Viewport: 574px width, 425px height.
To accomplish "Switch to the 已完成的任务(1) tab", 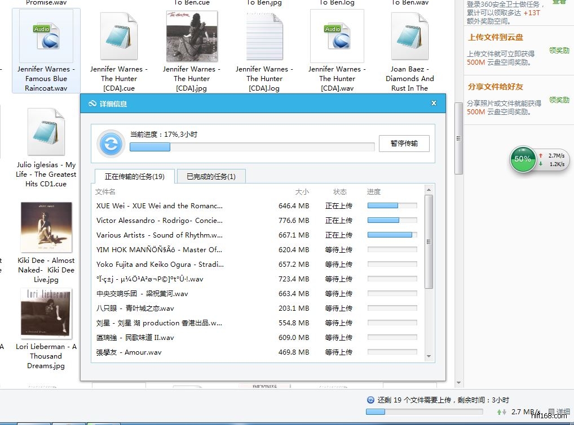I will (211, 176).
